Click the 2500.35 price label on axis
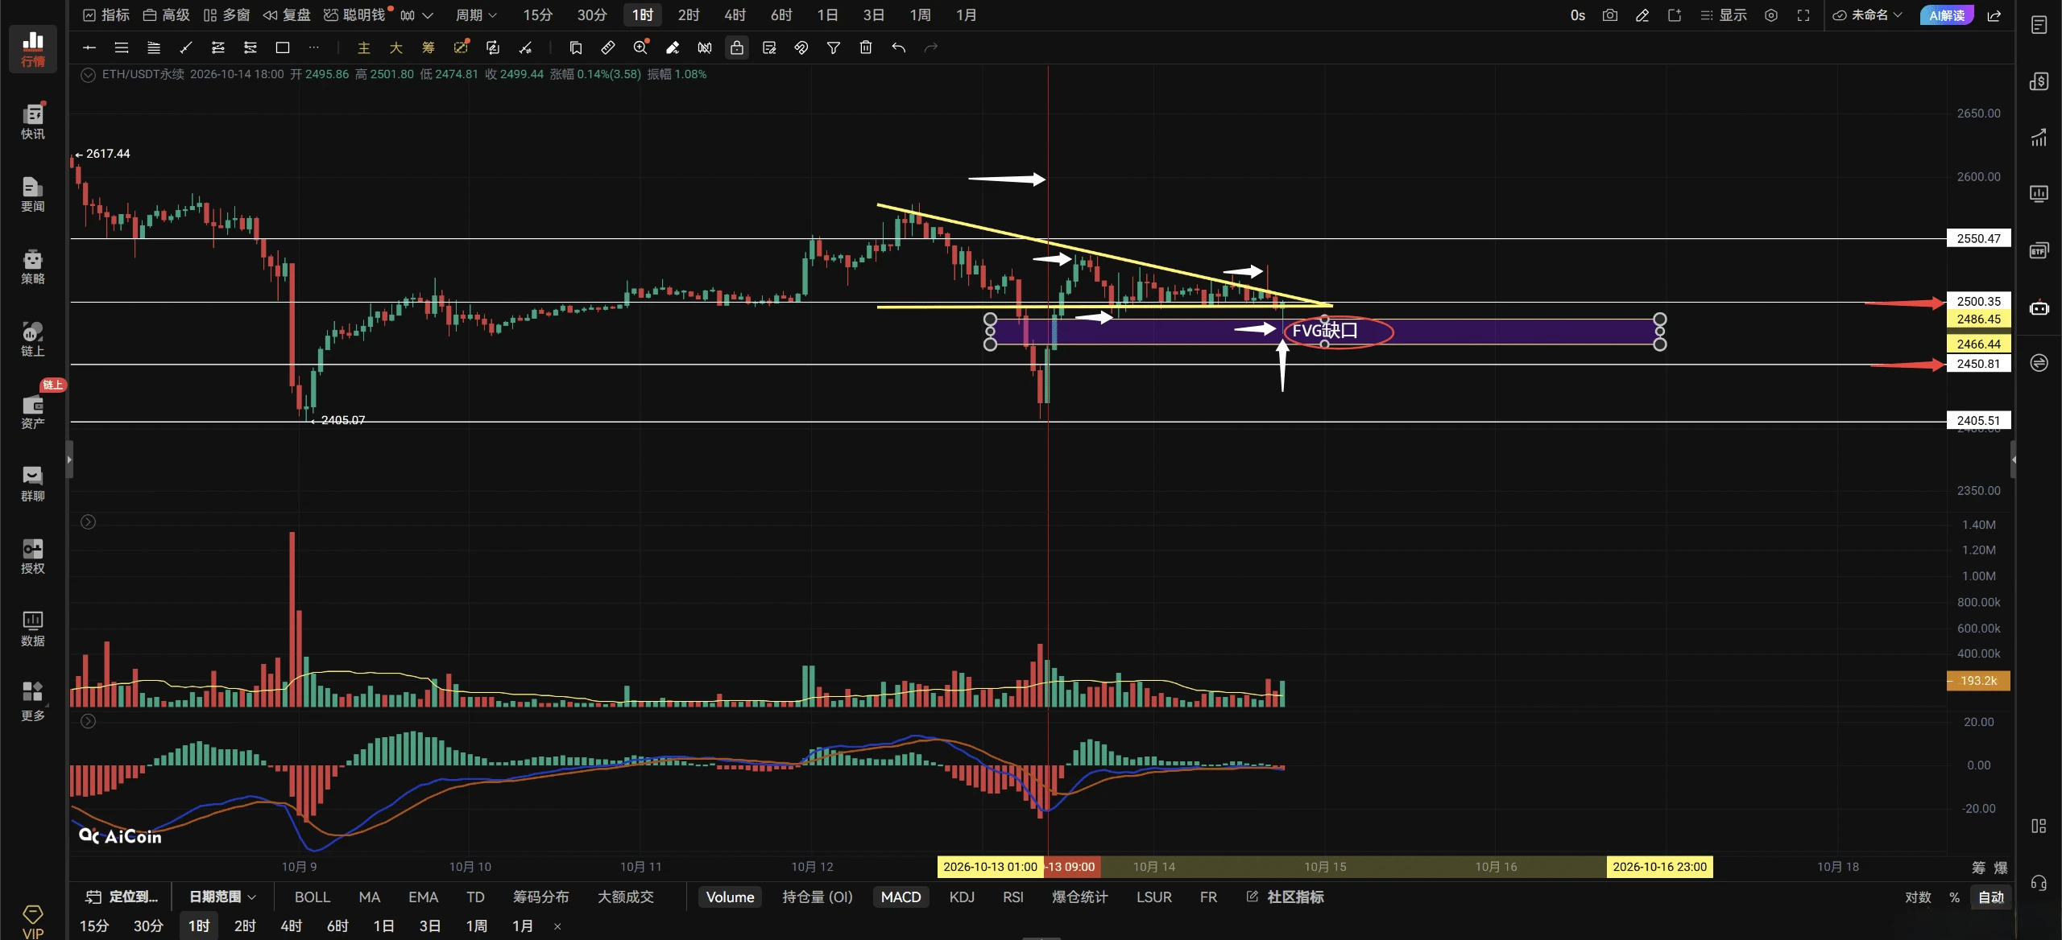This screenshot has width=2062, height=940. (x=1978, y=302)
